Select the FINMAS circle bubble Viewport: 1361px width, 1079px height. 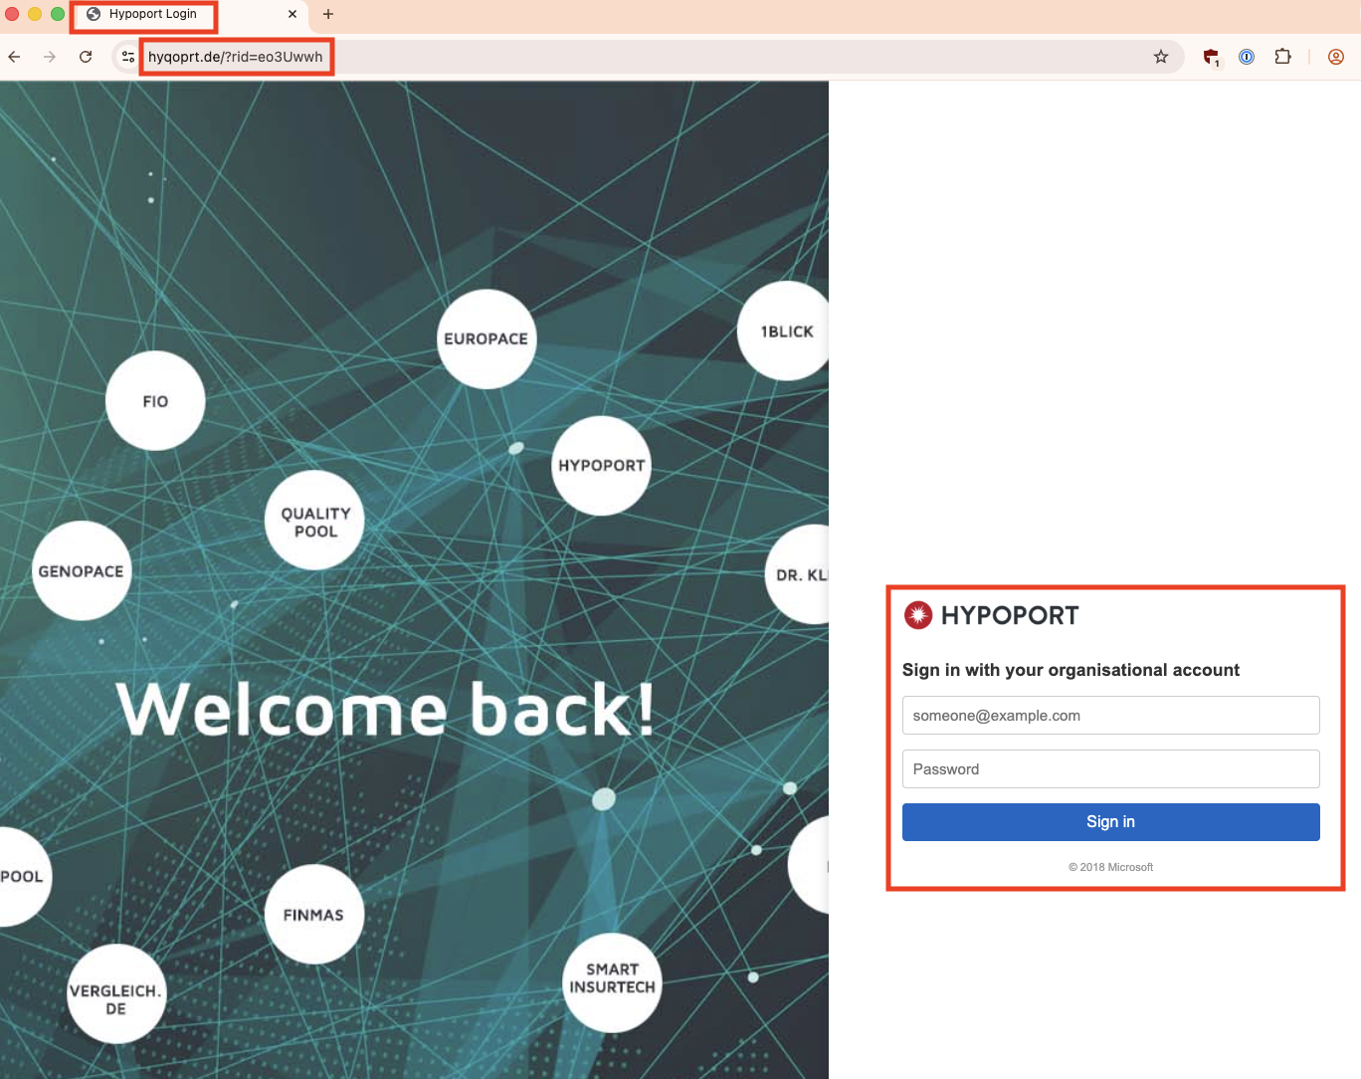pyautogui.click(x=313, y=914)
